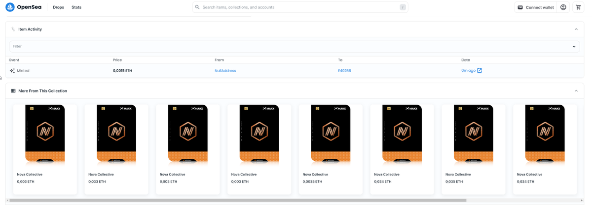
Task: Click the More From This Collection heading
Action: (x=43, y=91)
